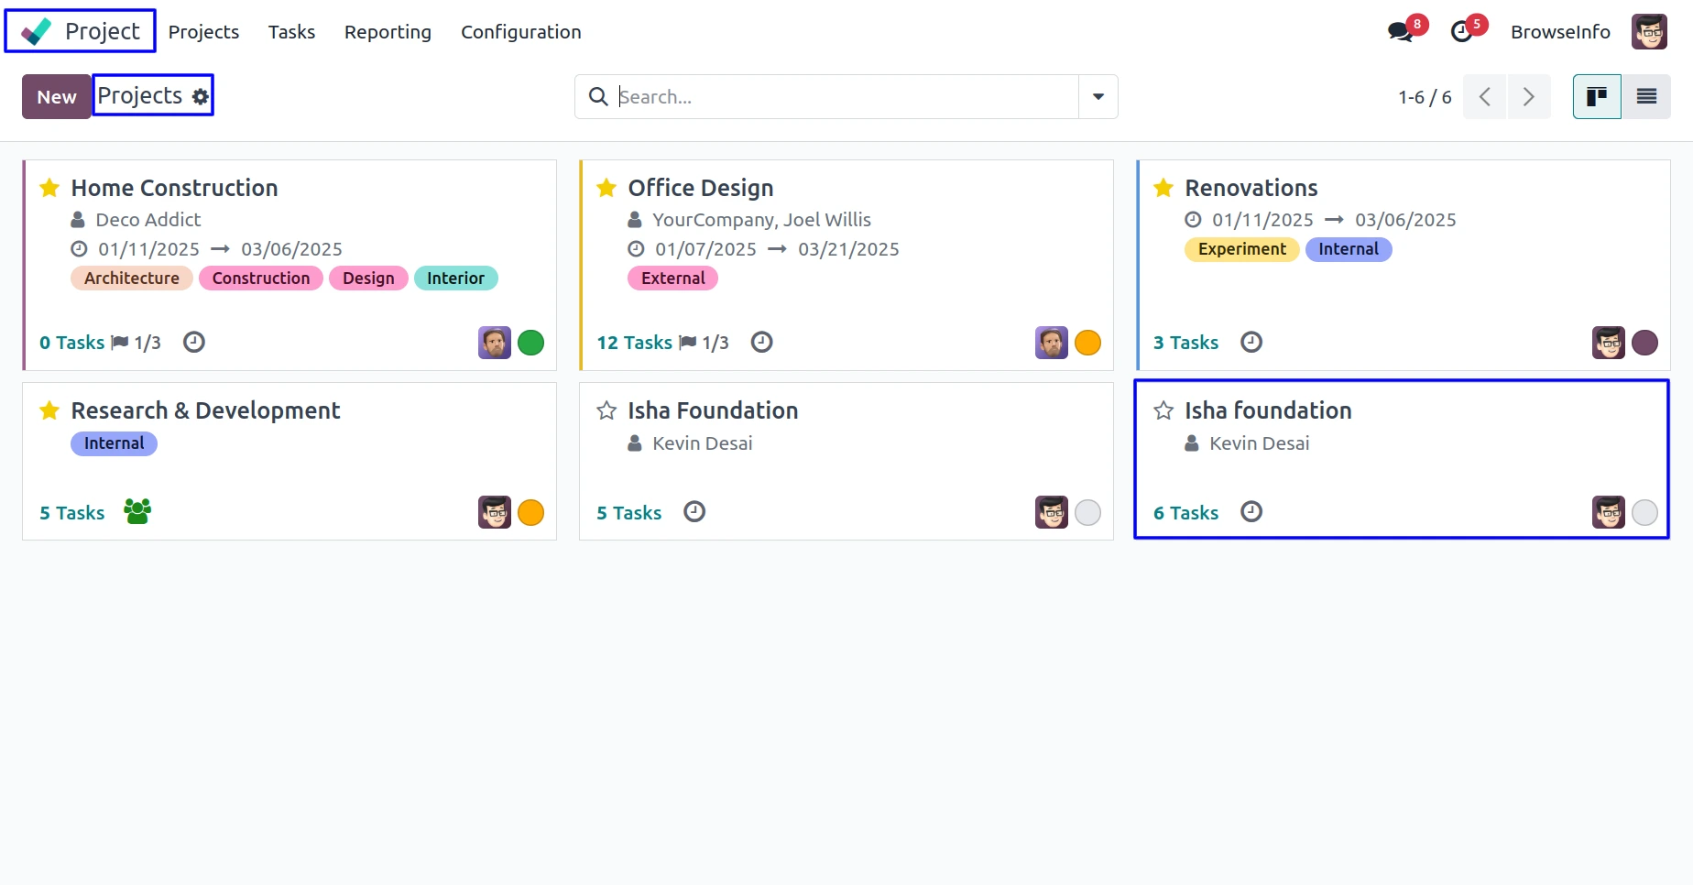Expand the search filter dropdown arrow
The width and height of the screenshot is (1693, 885).
coord(1098,96)
